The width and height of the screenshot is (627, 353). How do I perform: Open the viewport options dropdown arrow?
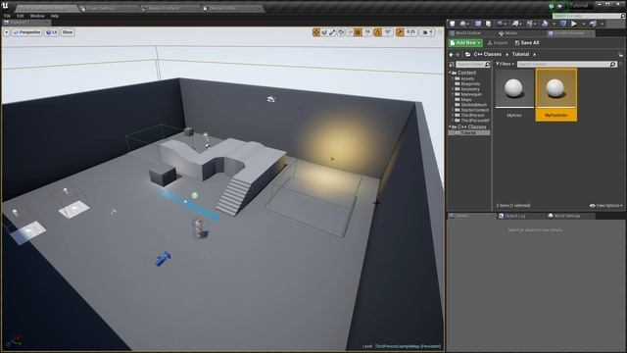pos(7,32)
